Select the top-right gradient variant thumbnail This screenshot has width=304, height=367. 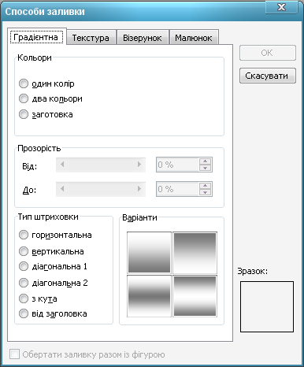(x=195, y=253)
